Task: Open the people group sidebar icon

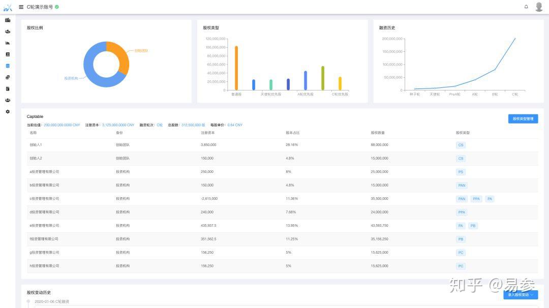Action: [x=8, y=100]
